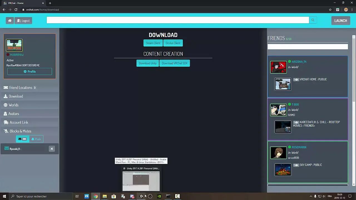Open T 800 friend avatar thumbnail
356x200 pixels.
click(x=278, y=110)
